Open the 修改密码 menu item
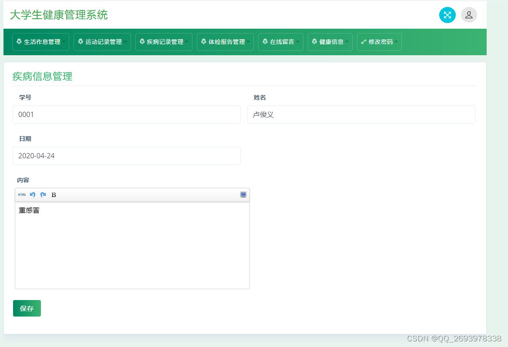The image size is (508, 347). click(379, 42)
